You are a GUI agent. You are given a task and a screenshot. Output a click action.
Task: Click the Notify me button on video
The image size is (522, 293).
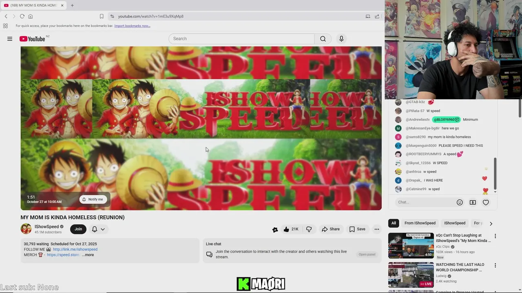[93, 199]
